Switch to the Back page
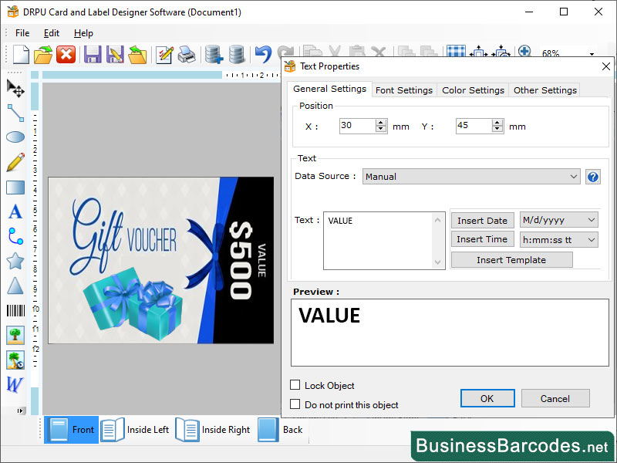Viewport: 617px width, 463px height. click(281, 430)
